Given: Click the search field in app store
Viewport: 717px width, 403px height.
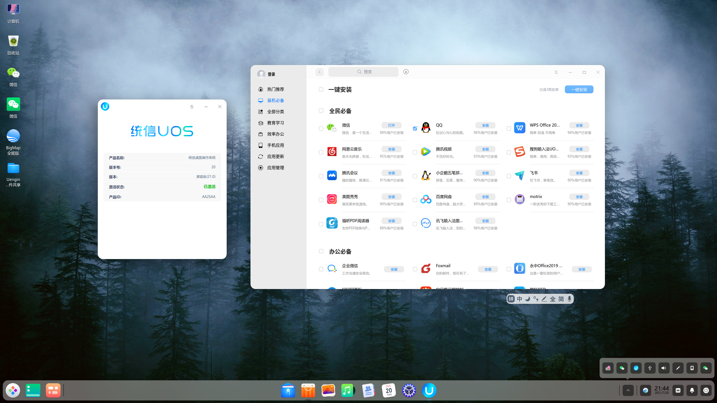Looking at the screenshot, I should [363, 72].
